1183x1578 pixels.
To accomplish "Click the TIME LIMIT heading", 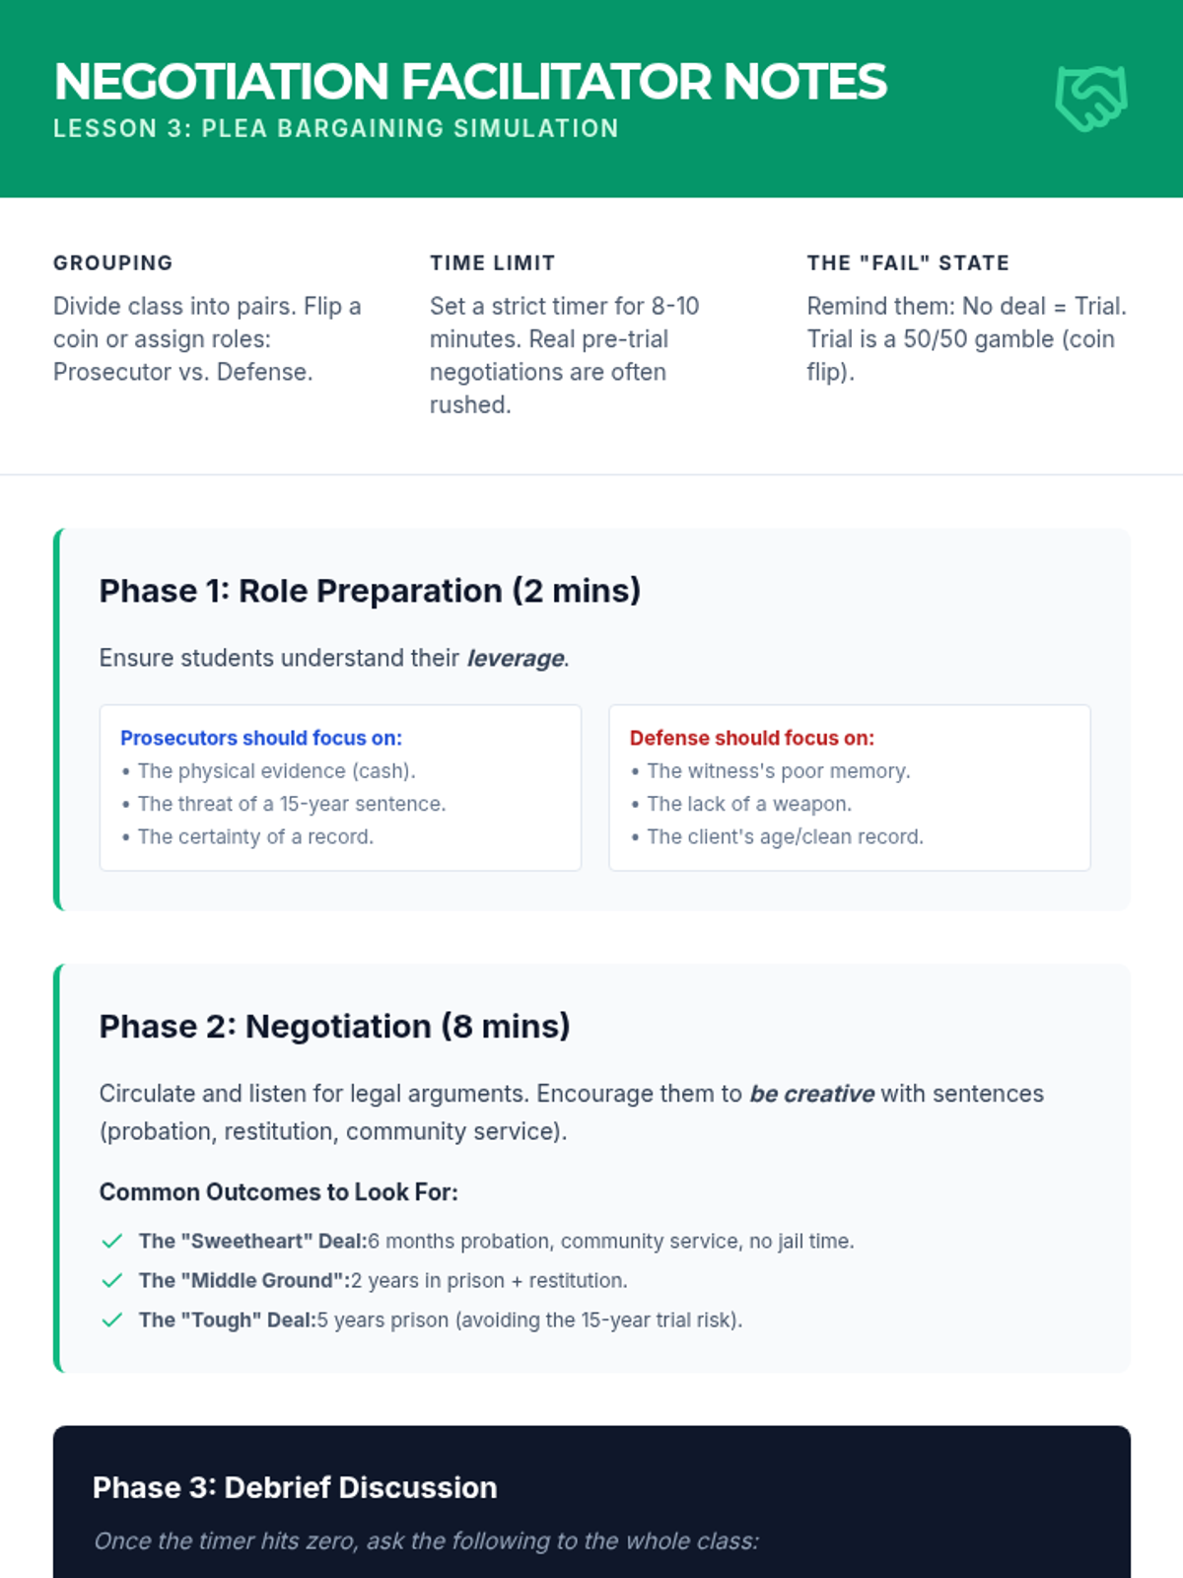I will tap(493, 262).
